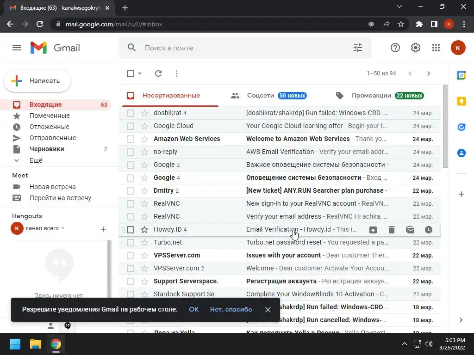Open the select dropdown arrow beside checkbox
The height and width of the screenshot is (355, 474).
coord(140,73)
